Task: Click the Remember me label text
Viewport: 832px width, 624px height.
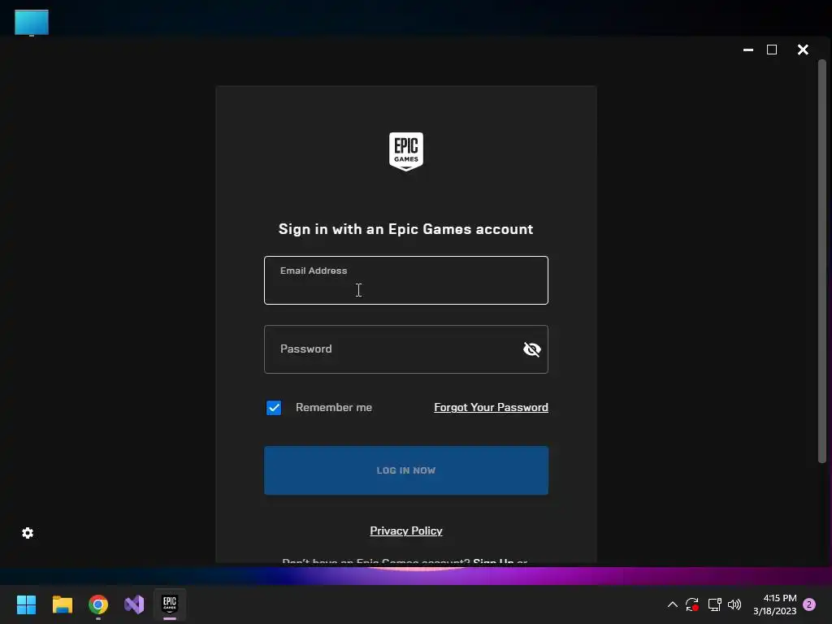Action: [x=334, y=407]
